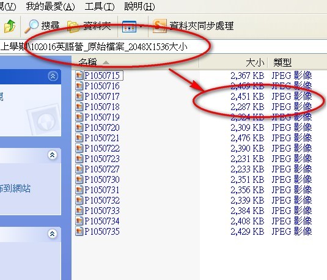
Task: Sort files by 大小 column header
Action: (233, 62)
